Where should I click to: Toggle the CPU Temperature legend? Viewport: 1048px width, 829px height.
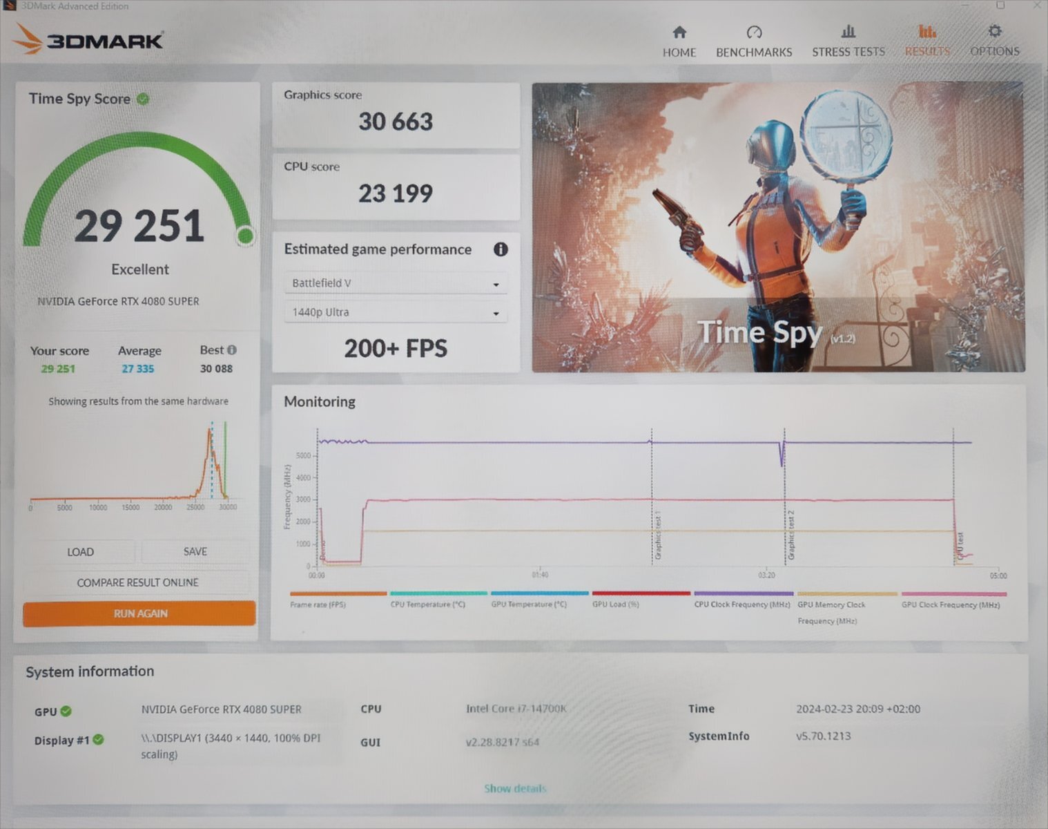click(x=438, y=600)
